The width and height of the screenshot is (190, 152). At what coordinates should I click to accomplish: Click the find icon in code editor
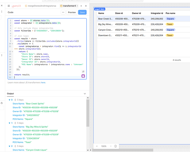83,72
